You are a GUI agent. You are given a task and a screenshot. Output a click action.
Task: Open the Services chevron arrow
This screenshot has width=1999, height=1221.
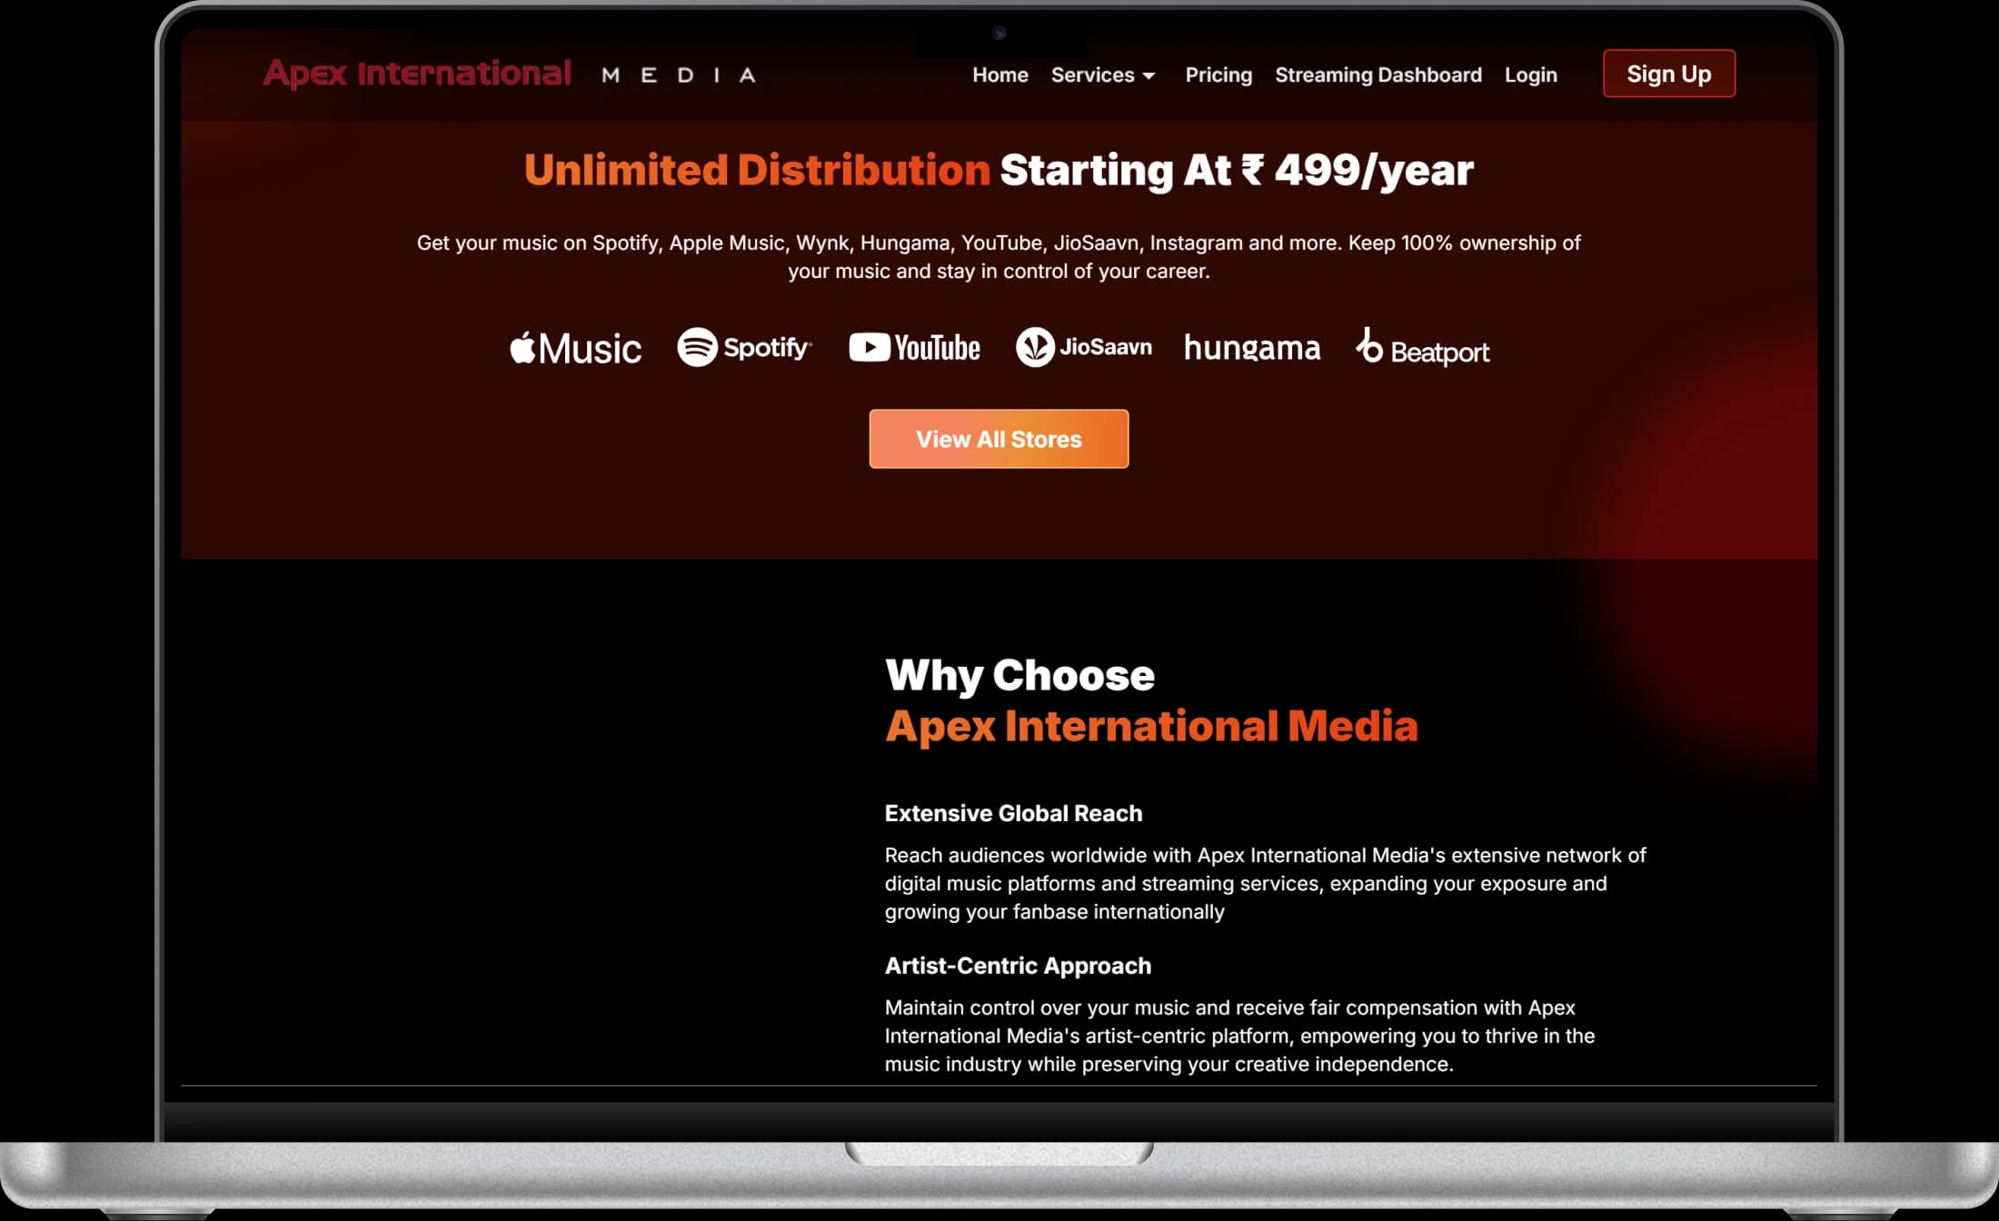point(1149,76)
